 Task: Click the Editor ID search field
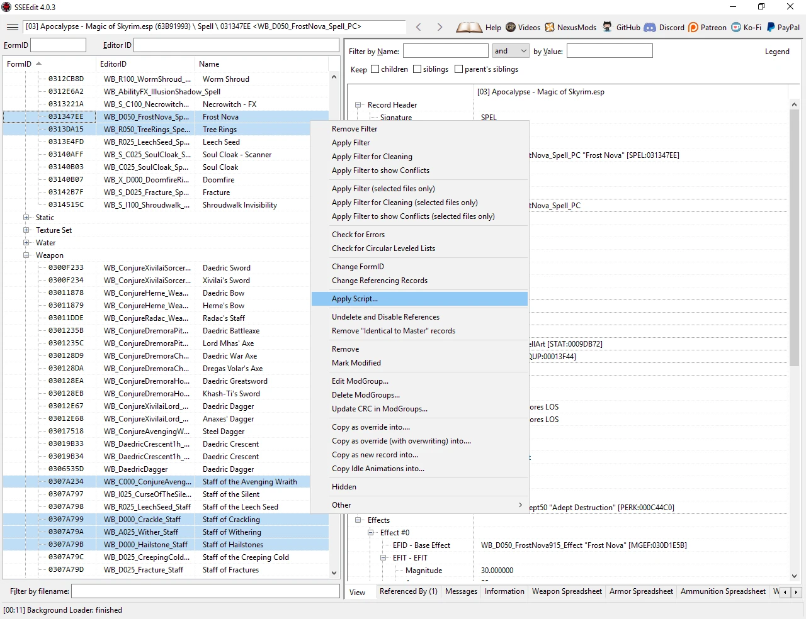coord(236,45)
